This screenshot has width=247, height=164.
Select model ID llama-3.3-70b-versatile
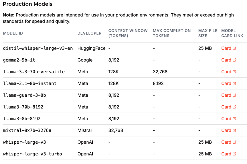34,72
